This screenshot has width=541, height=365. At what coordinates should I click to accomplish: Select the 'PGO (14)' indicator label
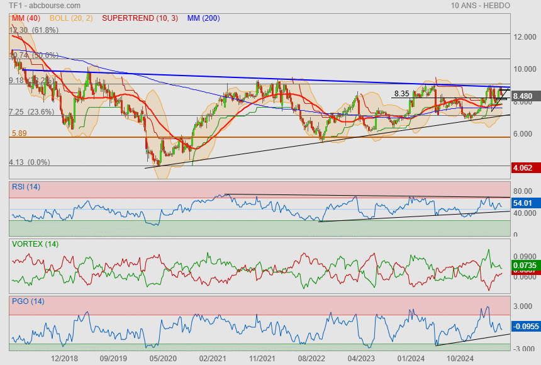[x=28, y=301]
